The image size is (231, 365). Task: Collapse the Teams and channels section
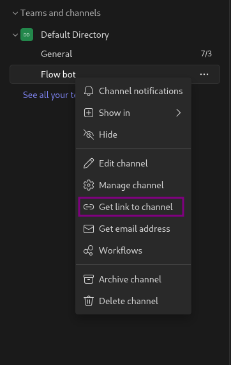pyautogui.click(x=15, y=13)
